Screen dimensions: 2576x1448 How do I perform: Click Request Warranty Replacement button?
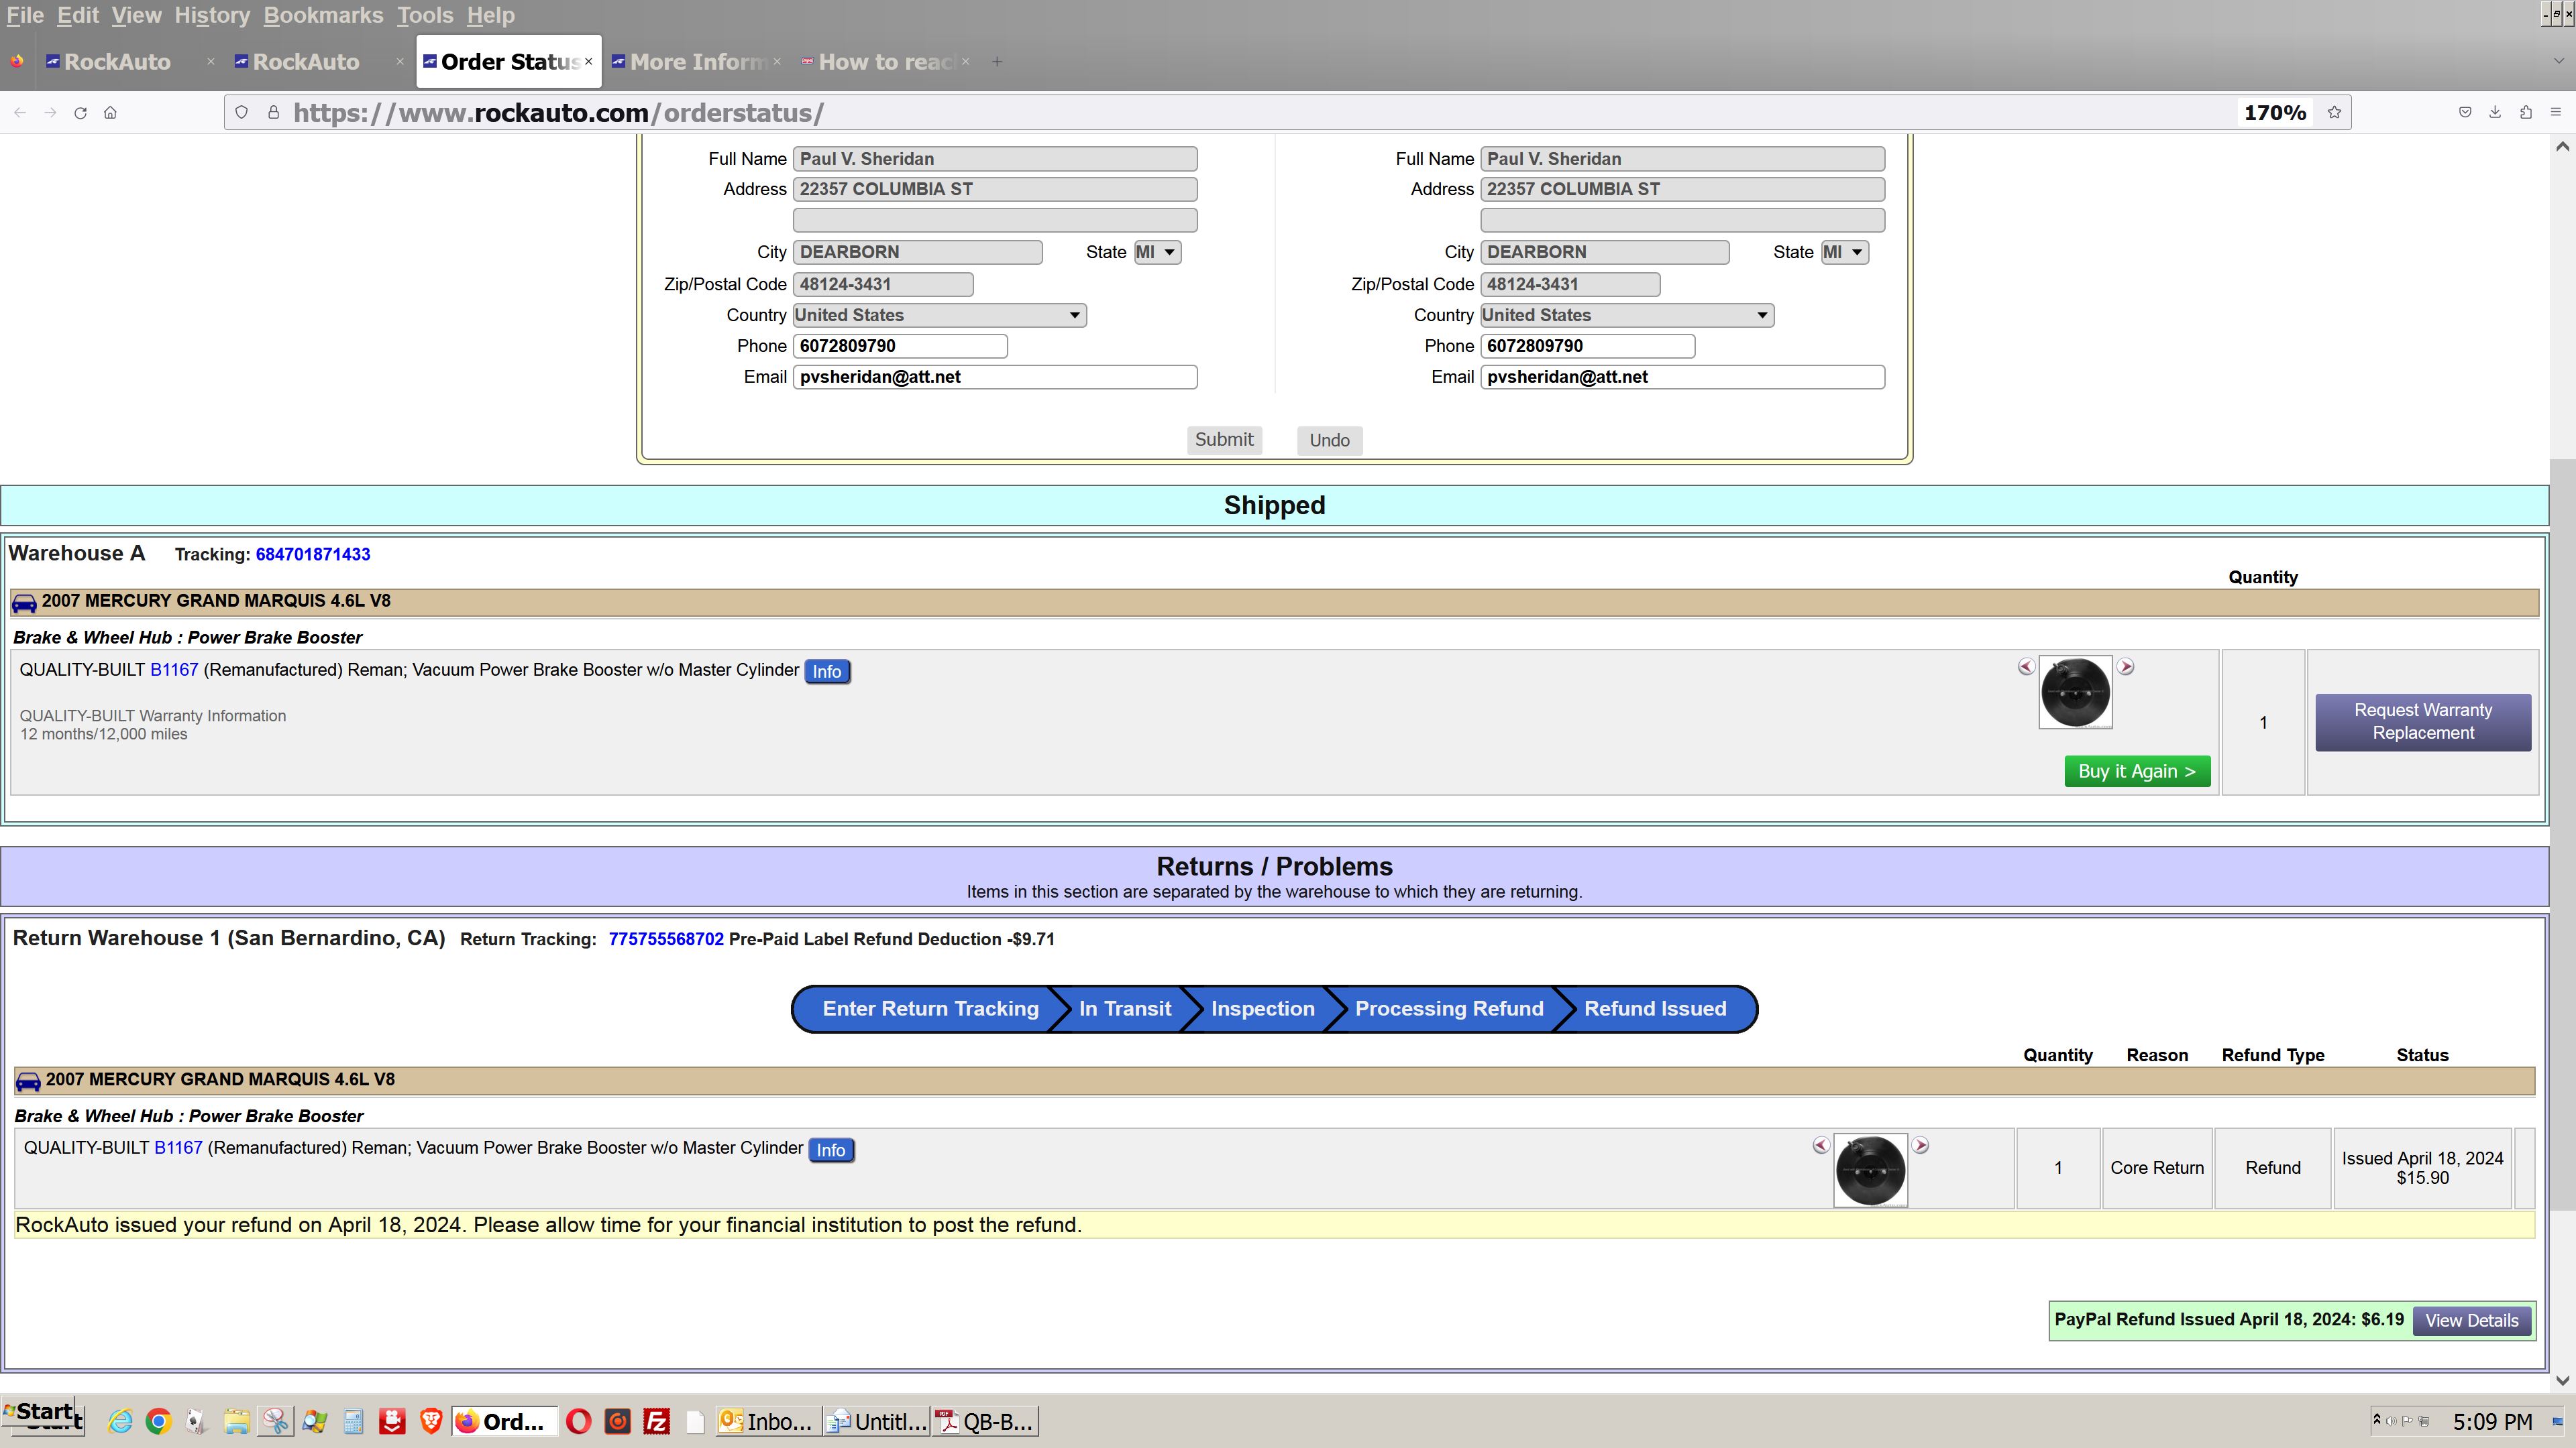coord(2423,721)
